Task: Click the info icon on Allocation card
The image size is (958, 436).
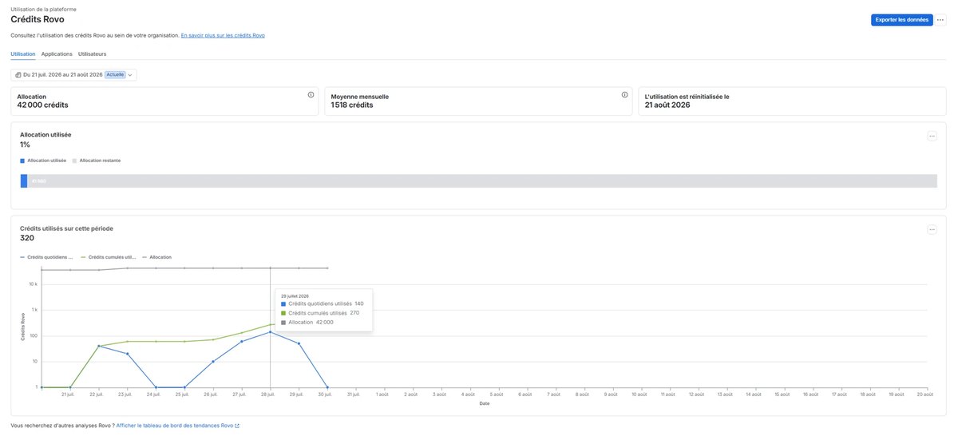Action: coord(311,95)
